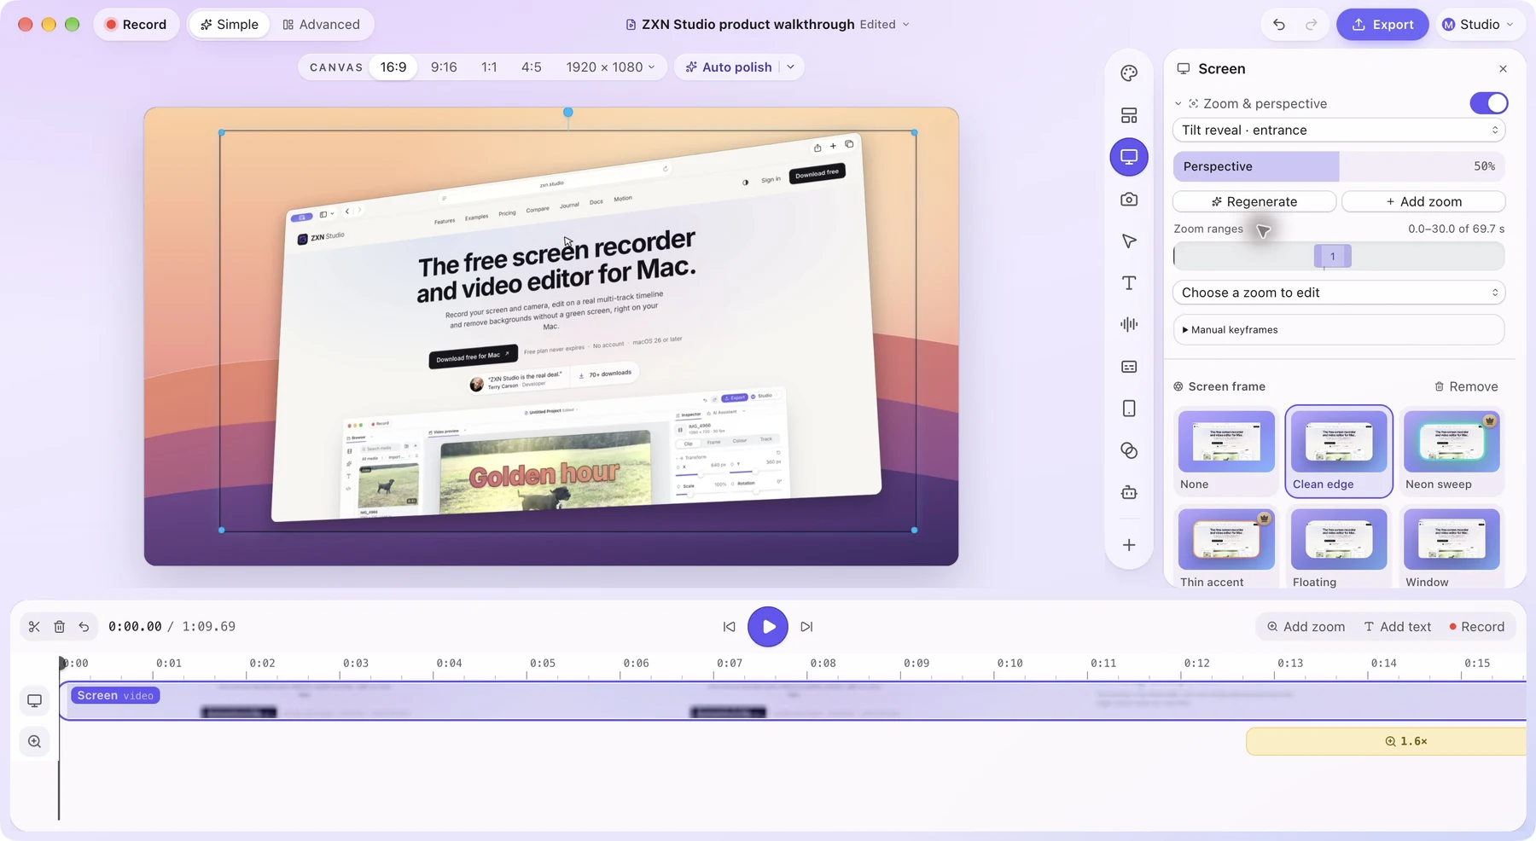The height and width of the screenshot is (841, 1536).
Task: Select the 4:5 canvas ratio
Action: click(x=531, y=67)
